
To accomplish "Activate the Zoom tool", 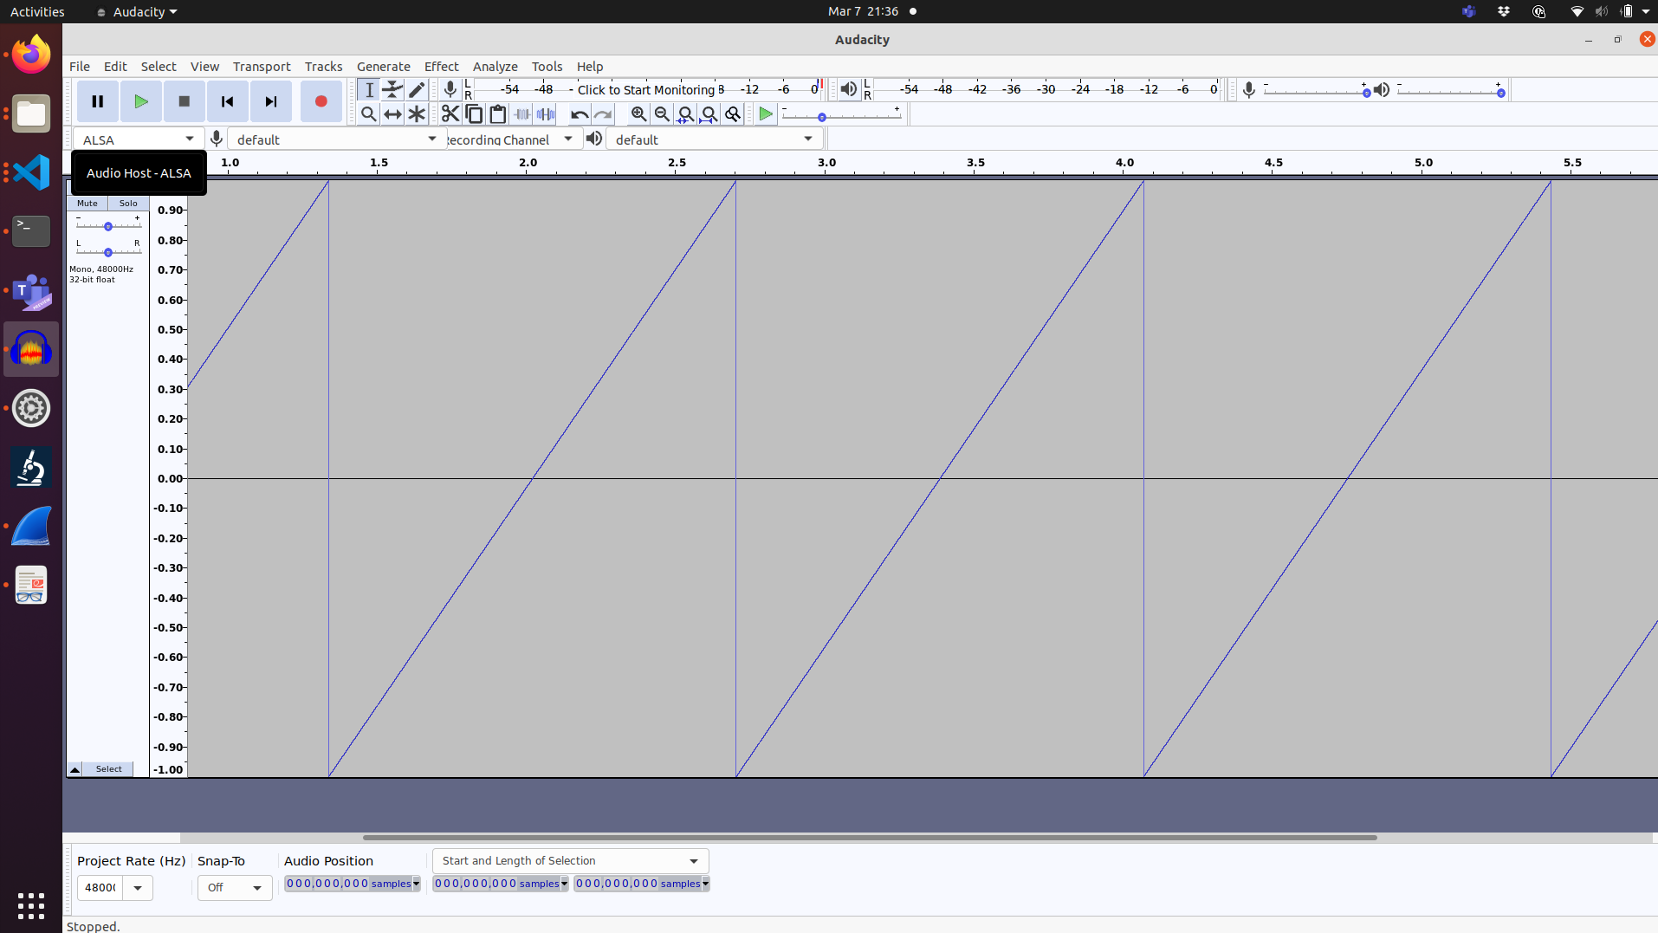I will tap(368, 113).
